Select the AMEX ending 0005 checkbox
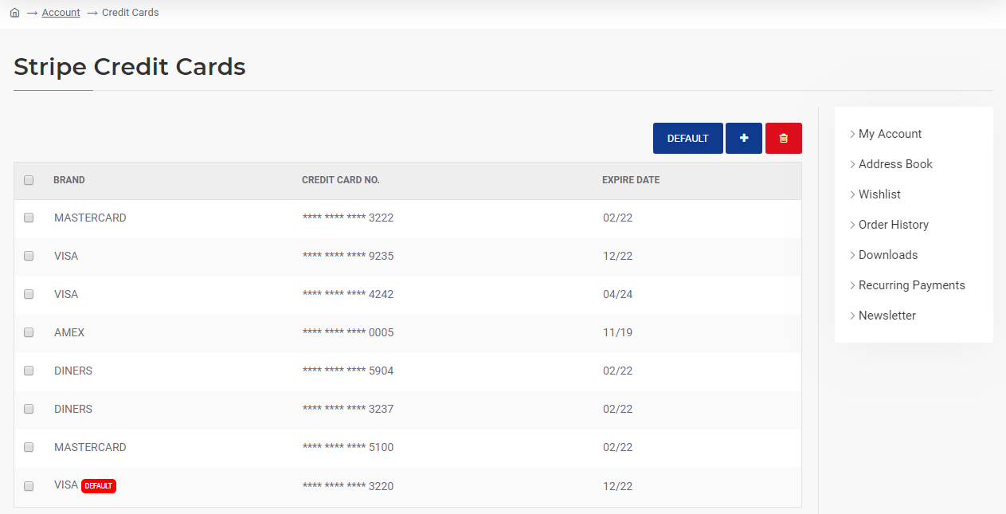The height and width of the screenshot is (514, 1006). click(x=29, y=332)
